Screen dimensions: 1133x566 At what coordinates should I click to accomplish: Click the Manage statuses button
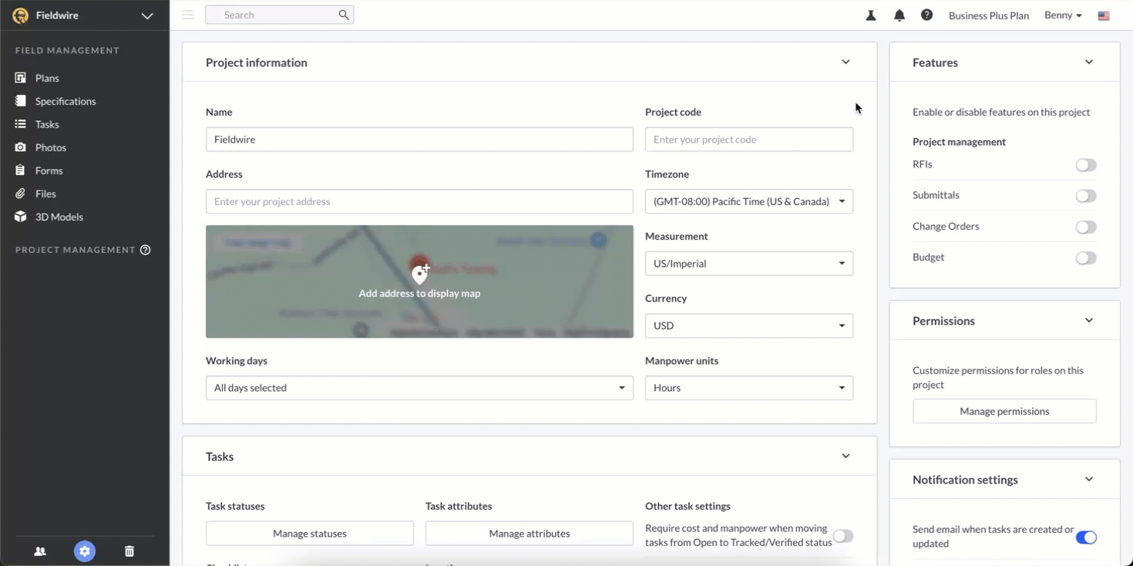pyautogui.click(x=309, y=534)
